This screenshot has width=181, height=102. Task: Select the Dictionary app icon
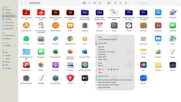point(158,25)
